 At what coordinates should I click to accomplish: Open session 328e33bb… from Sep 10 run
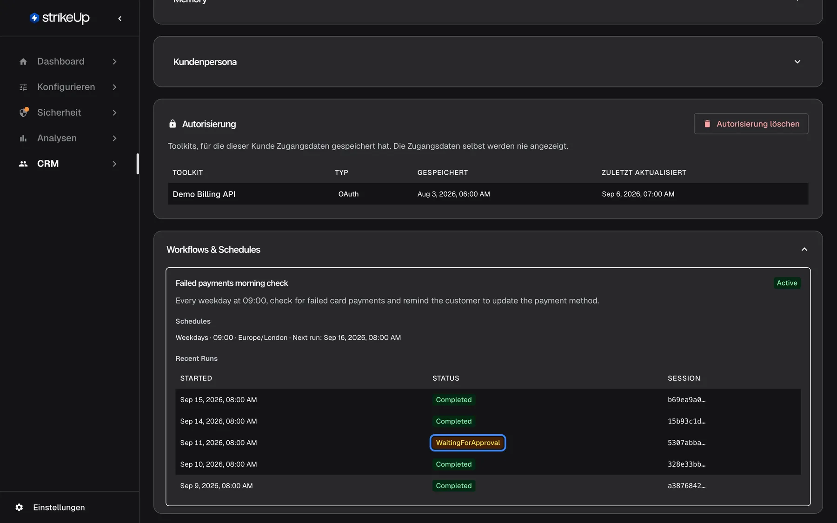click(x=686, y=464)
